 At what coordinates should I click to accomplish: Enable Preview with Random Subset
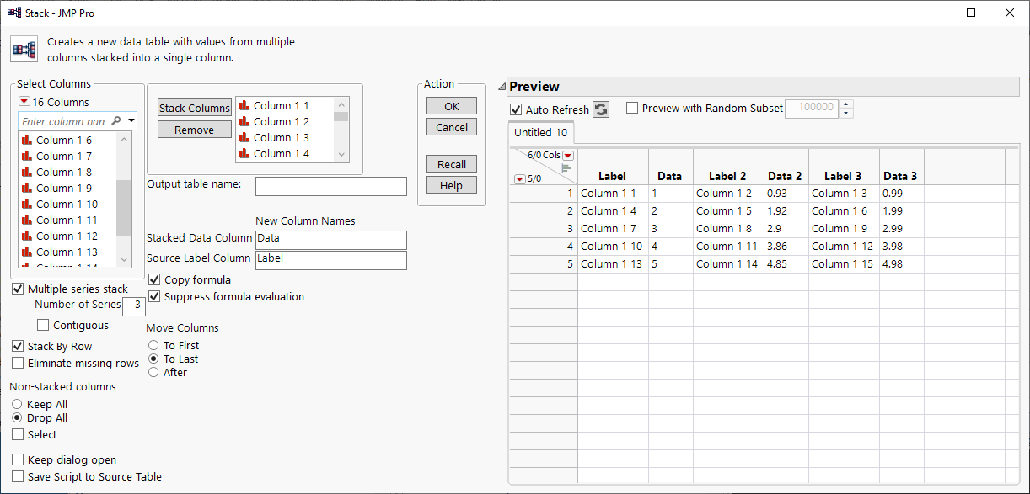click(632, 108)
